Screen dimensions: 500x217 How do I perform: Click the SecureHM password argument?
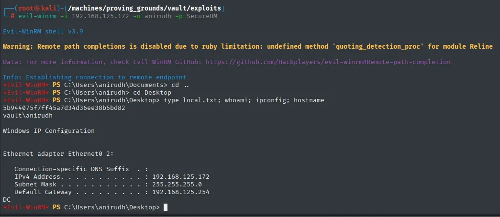click(202, 16)
